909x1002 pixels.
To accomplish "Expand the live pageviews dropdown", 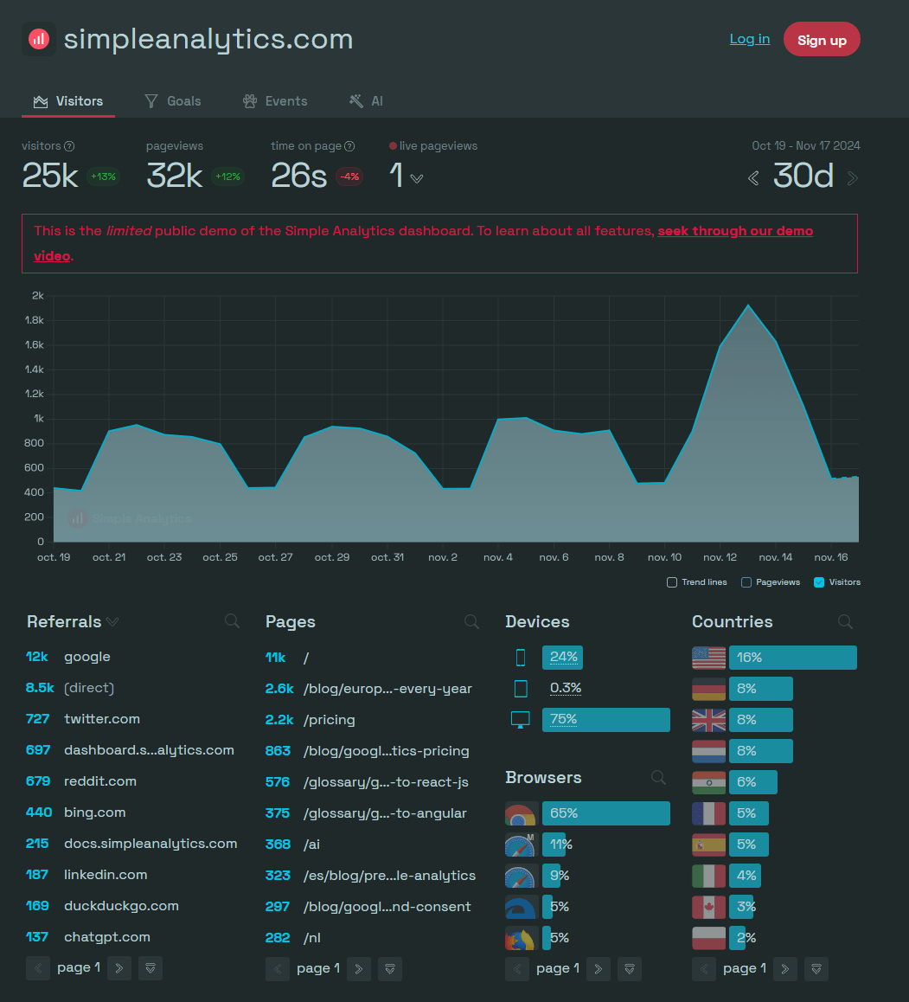I will point(417,178).
